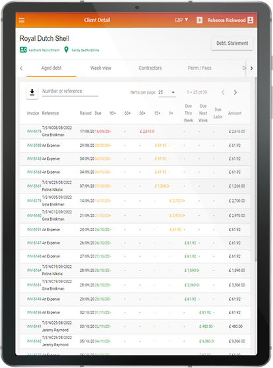This screenshot has height=368, width=273.
Task: Open invoice INV-5180
Action: [34, 216]
